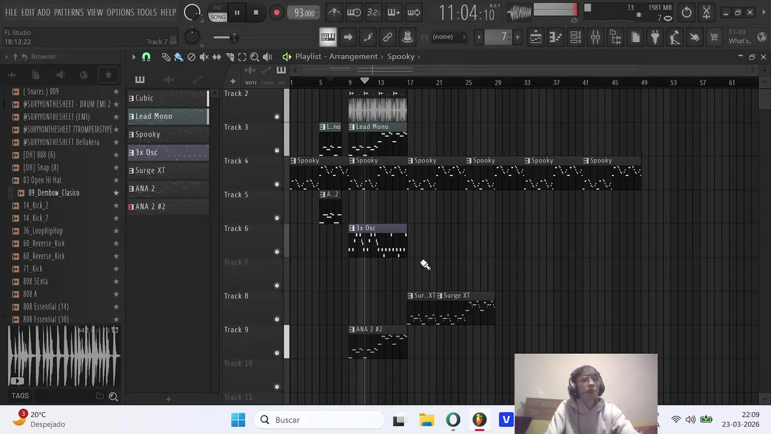Activate the Zoom magnifier tool
The height and width of the screenshot is (434, 771).
tap(255, 57)
